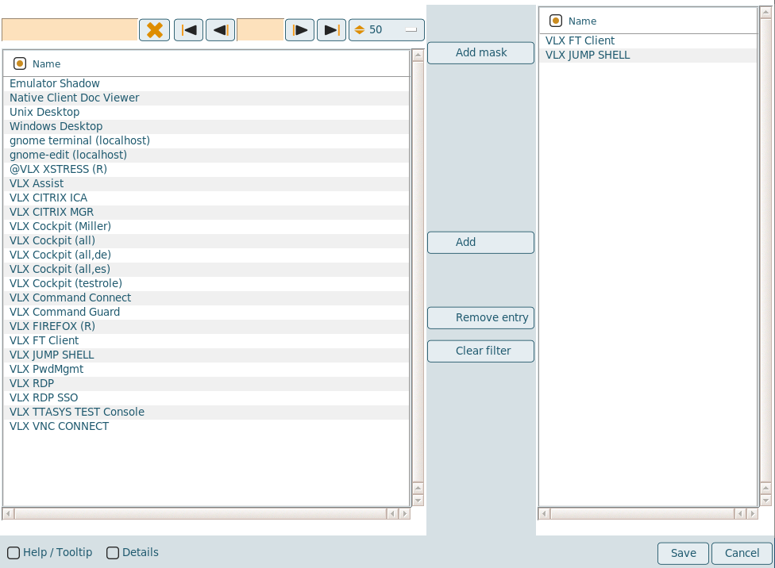Click the page size stepper arrows
Screen dimensions: 775x568
click(x=359, y=30)
